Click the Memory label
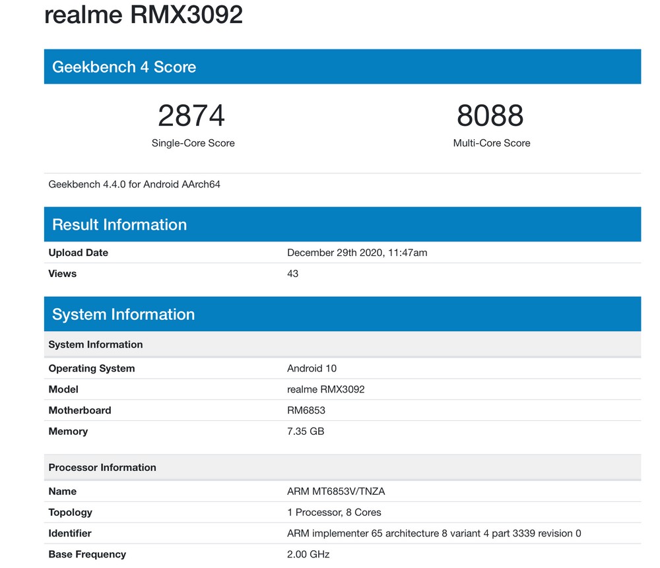This screenshot has height=568, width=660. [68, 431]
